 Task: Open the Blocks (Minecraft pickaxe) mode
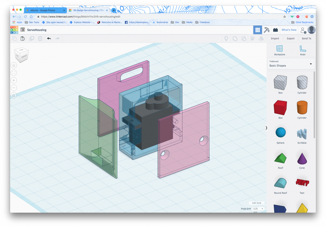point(266,30)
